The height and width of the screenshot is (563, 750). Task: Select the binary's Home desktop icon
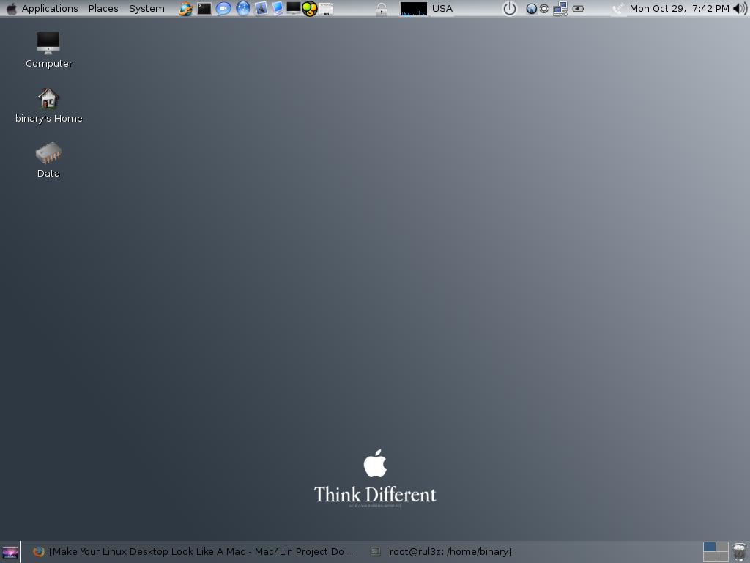click(49, 106)
